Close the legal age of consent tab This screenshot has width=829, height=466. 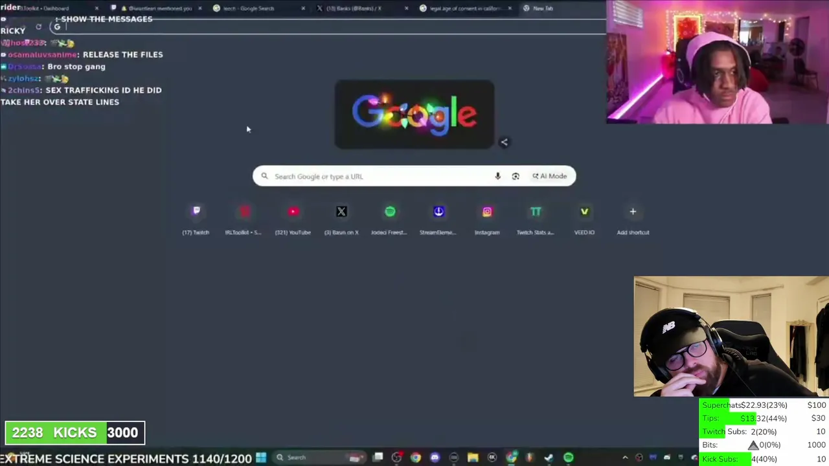tap(510, 8)
